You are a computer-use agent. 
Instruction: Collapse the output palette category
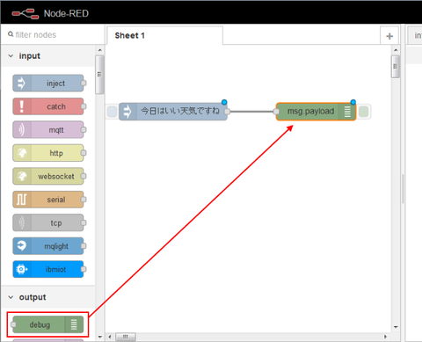click(11, 297)
